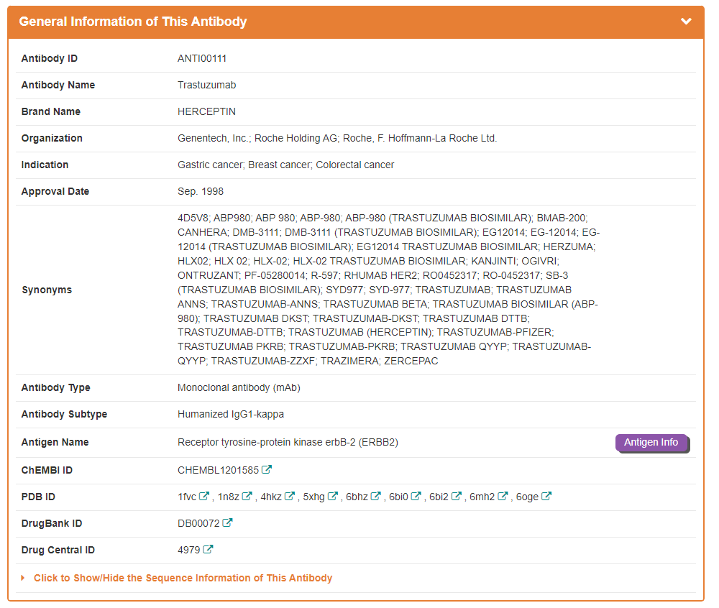Visit the DB00072 DrugBank link

point(198,523)
